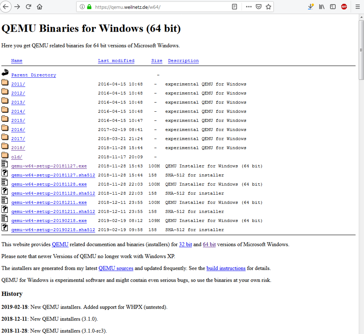Toggle the sidebar icon
Viewport: 364px width, 334px height.
333,7
